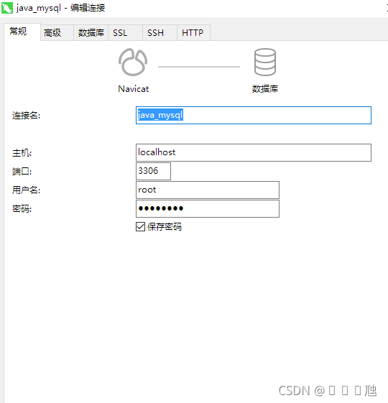Uncheck the 保存密码 checkbox
The height and width of the screenshot is (403, 388).
pyautogui.click(x=140, y=227)
